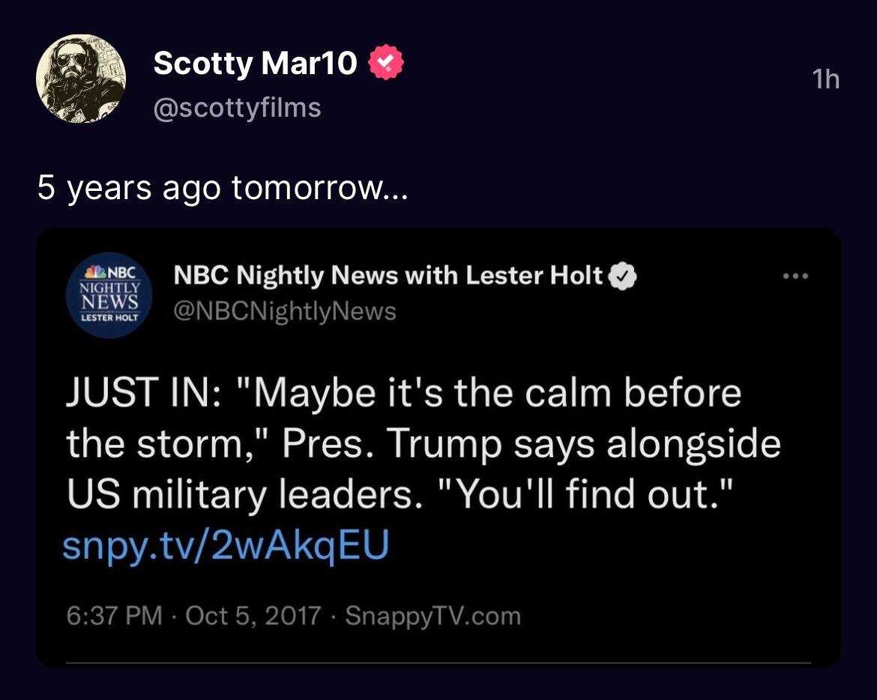Click the 6:37 PM tweet time
The width and height of the screenshot is (877, 700).
[x=114, y=615]
